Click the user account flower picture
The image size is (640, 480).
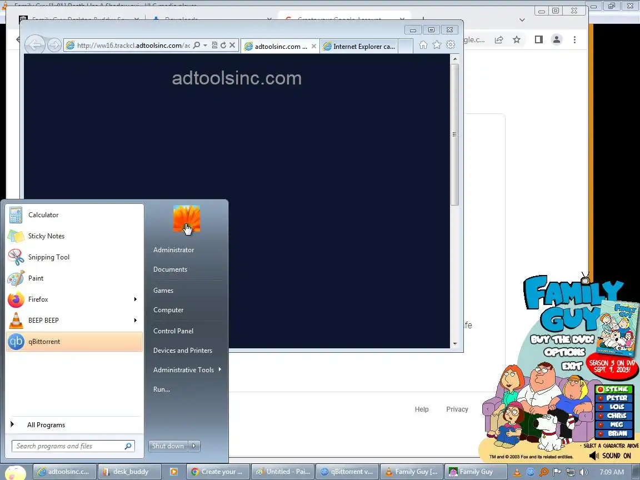click(x=187, y=219)
